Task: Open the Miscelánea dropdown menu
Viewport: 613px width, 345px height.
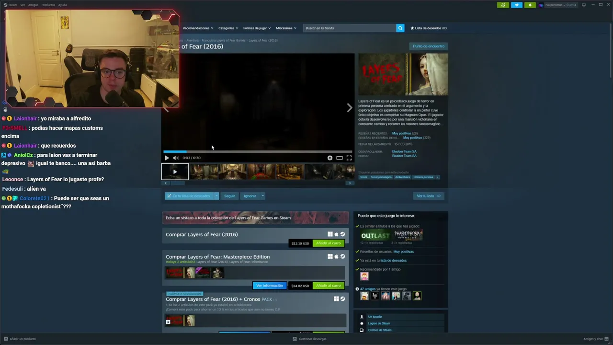Action: coord(285,28)
